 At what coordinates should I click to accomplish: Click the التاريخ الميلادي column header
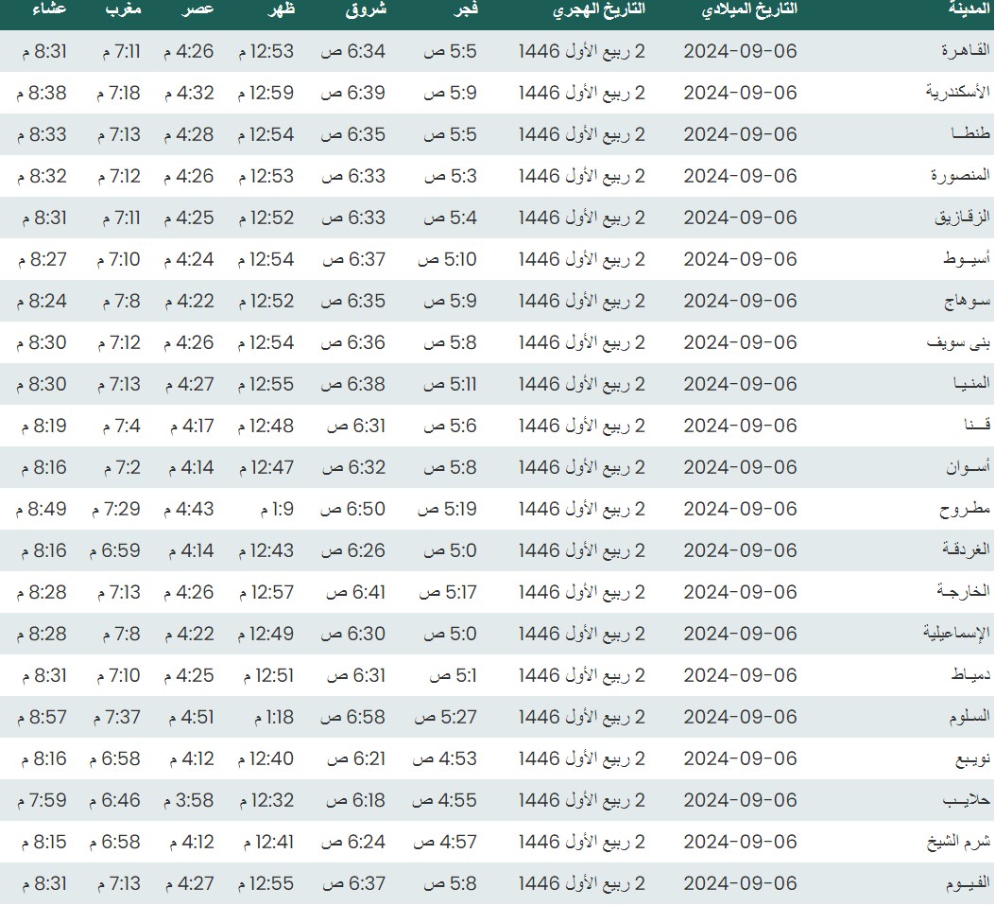tap(750, 10)
